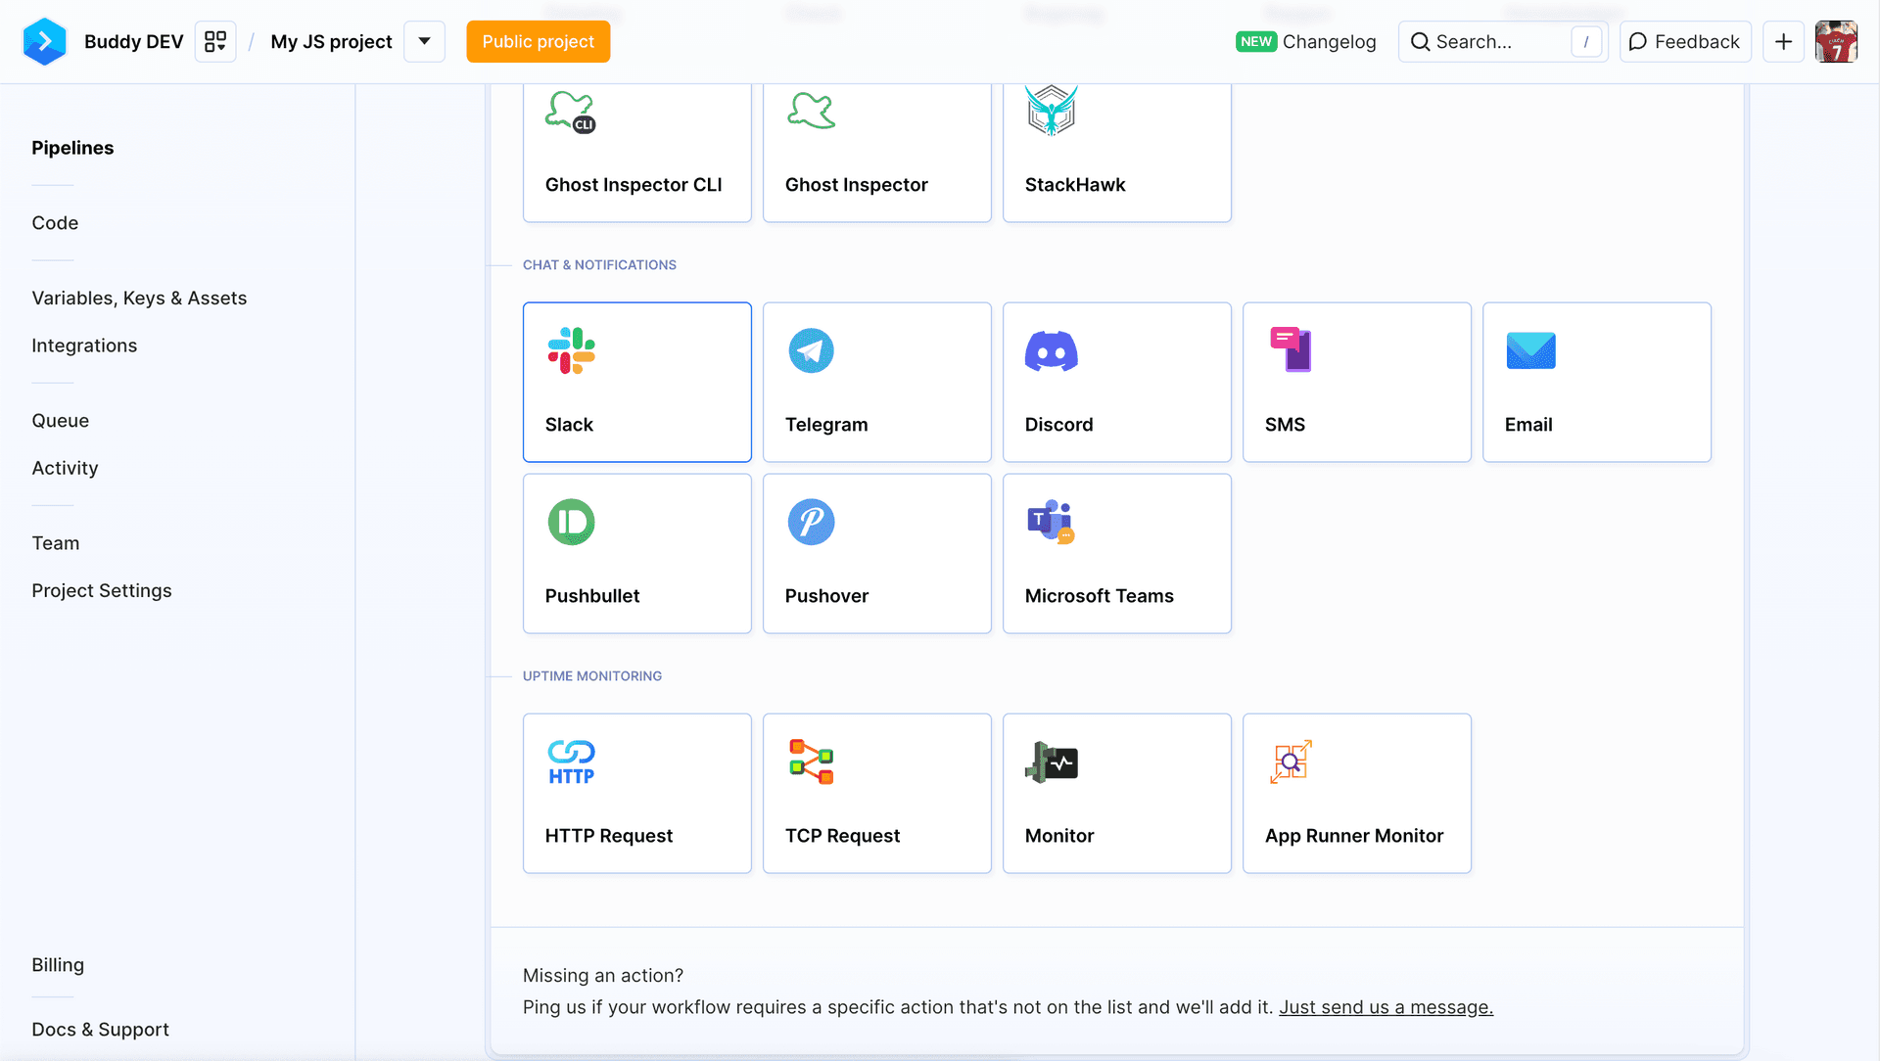Click the Slack integration icon
Viewport: 1880px width, 1061px height.
(x=572, y=349)
